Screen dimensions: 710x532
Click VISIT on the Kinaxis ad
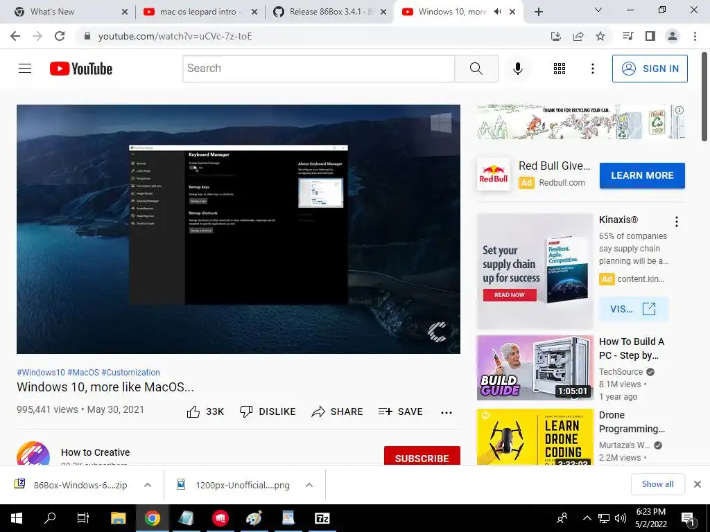pyautogui.click(x=632, y=309)
